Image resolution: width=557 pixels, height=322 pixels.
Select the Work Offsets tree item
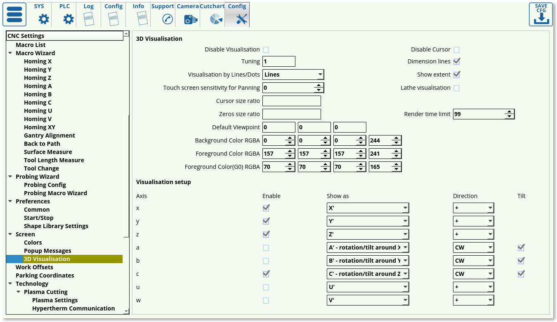pyautogui.click(x=34, y=267)
